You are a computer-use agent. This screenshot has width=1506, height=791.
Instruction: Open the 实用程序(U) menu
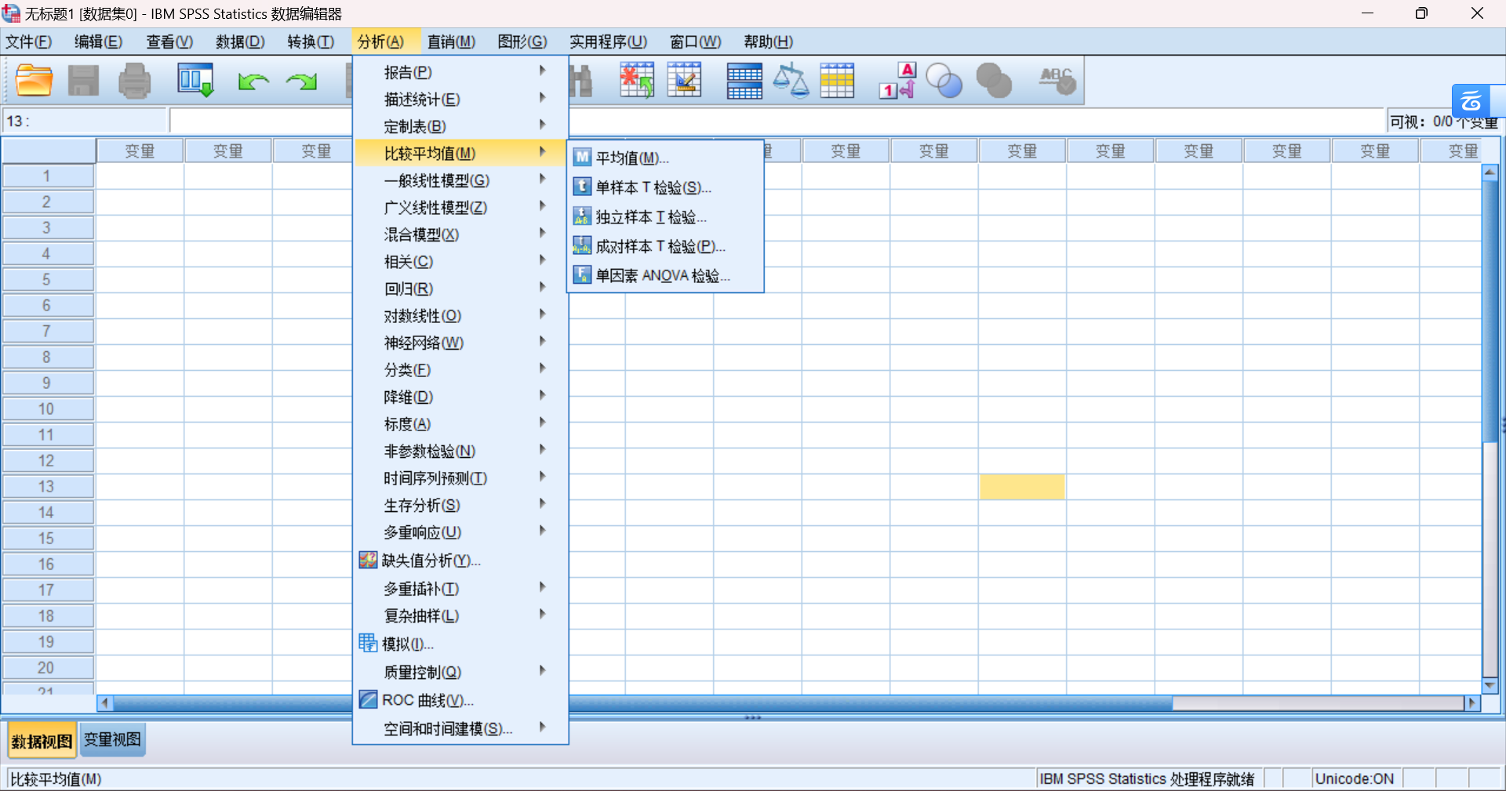(608, 42)
